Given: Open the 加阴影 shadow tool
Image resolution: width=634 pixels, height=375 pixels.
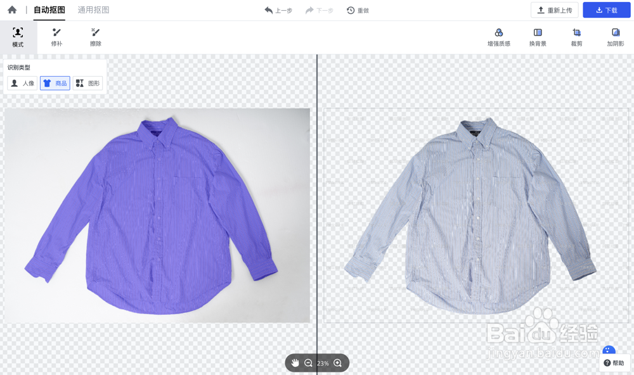Looking at the screenshot, I should (616, 37).
